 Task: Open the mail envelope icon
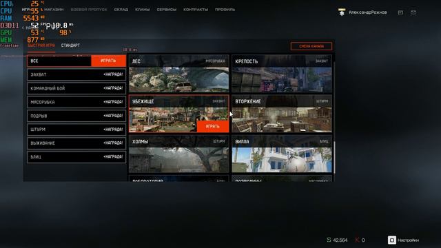pyautogui.click(x=413, y=12)
